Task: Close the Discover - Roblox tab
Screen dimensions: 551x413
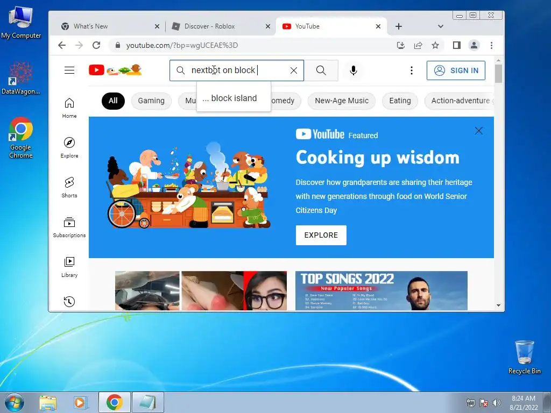Action: click(x=268, y=26)
